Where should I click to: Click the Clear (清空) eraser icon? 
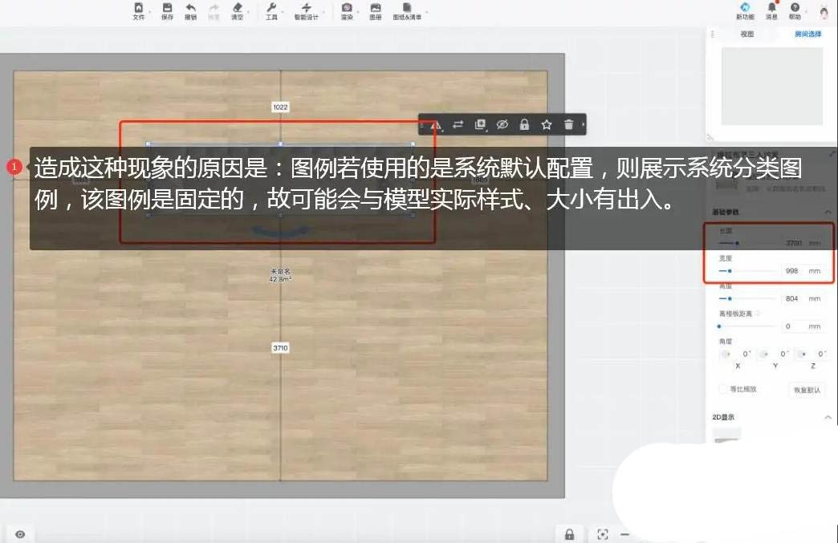237,10
